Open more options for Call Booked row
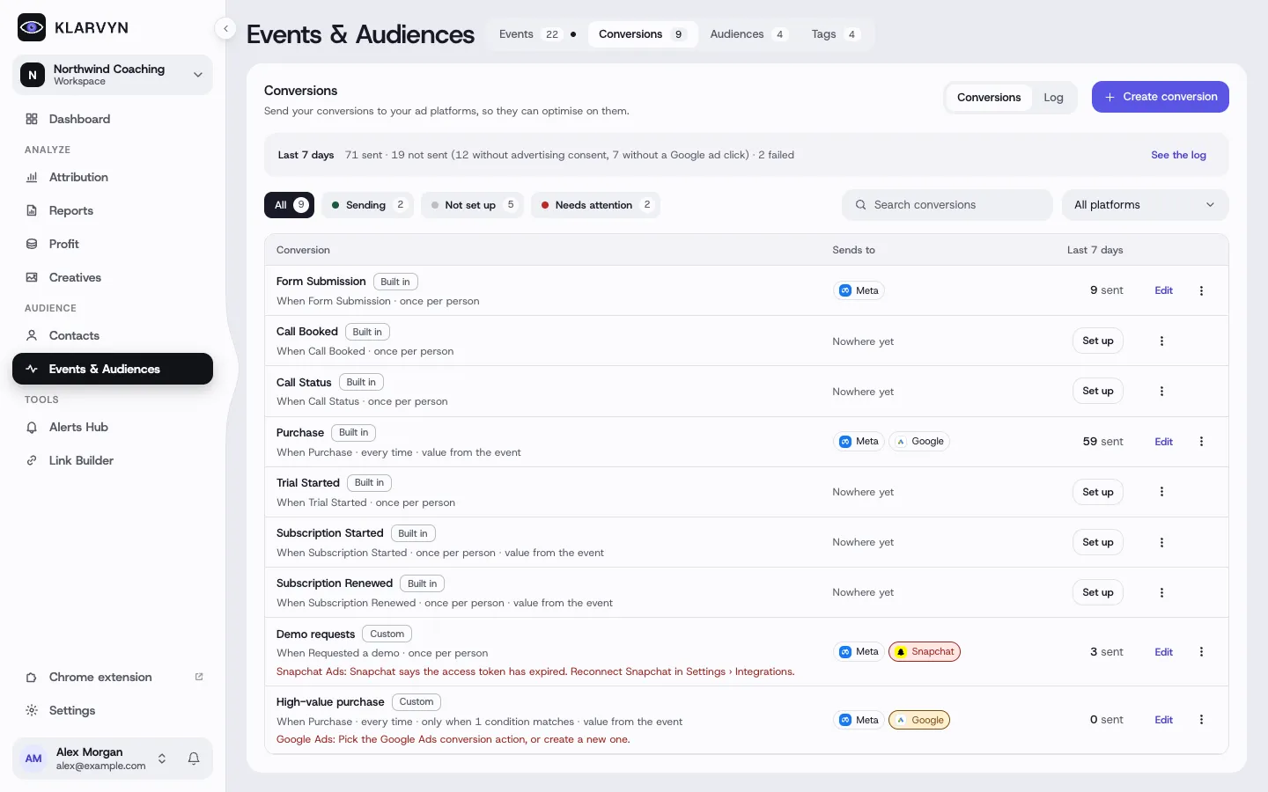This screenshot has height=792, width=1268. (x=1161, y=341)
